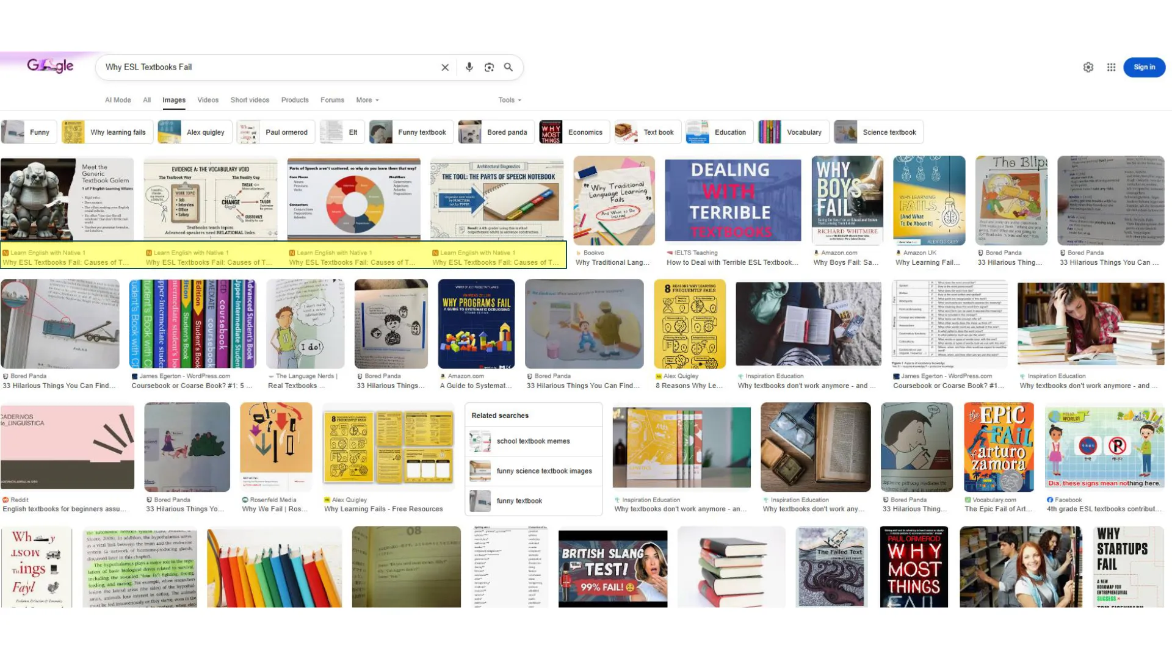This screenshot has height=659, width=1172.
Task: Click related search funny science textbook images
Action: click(x=534, y=471)
